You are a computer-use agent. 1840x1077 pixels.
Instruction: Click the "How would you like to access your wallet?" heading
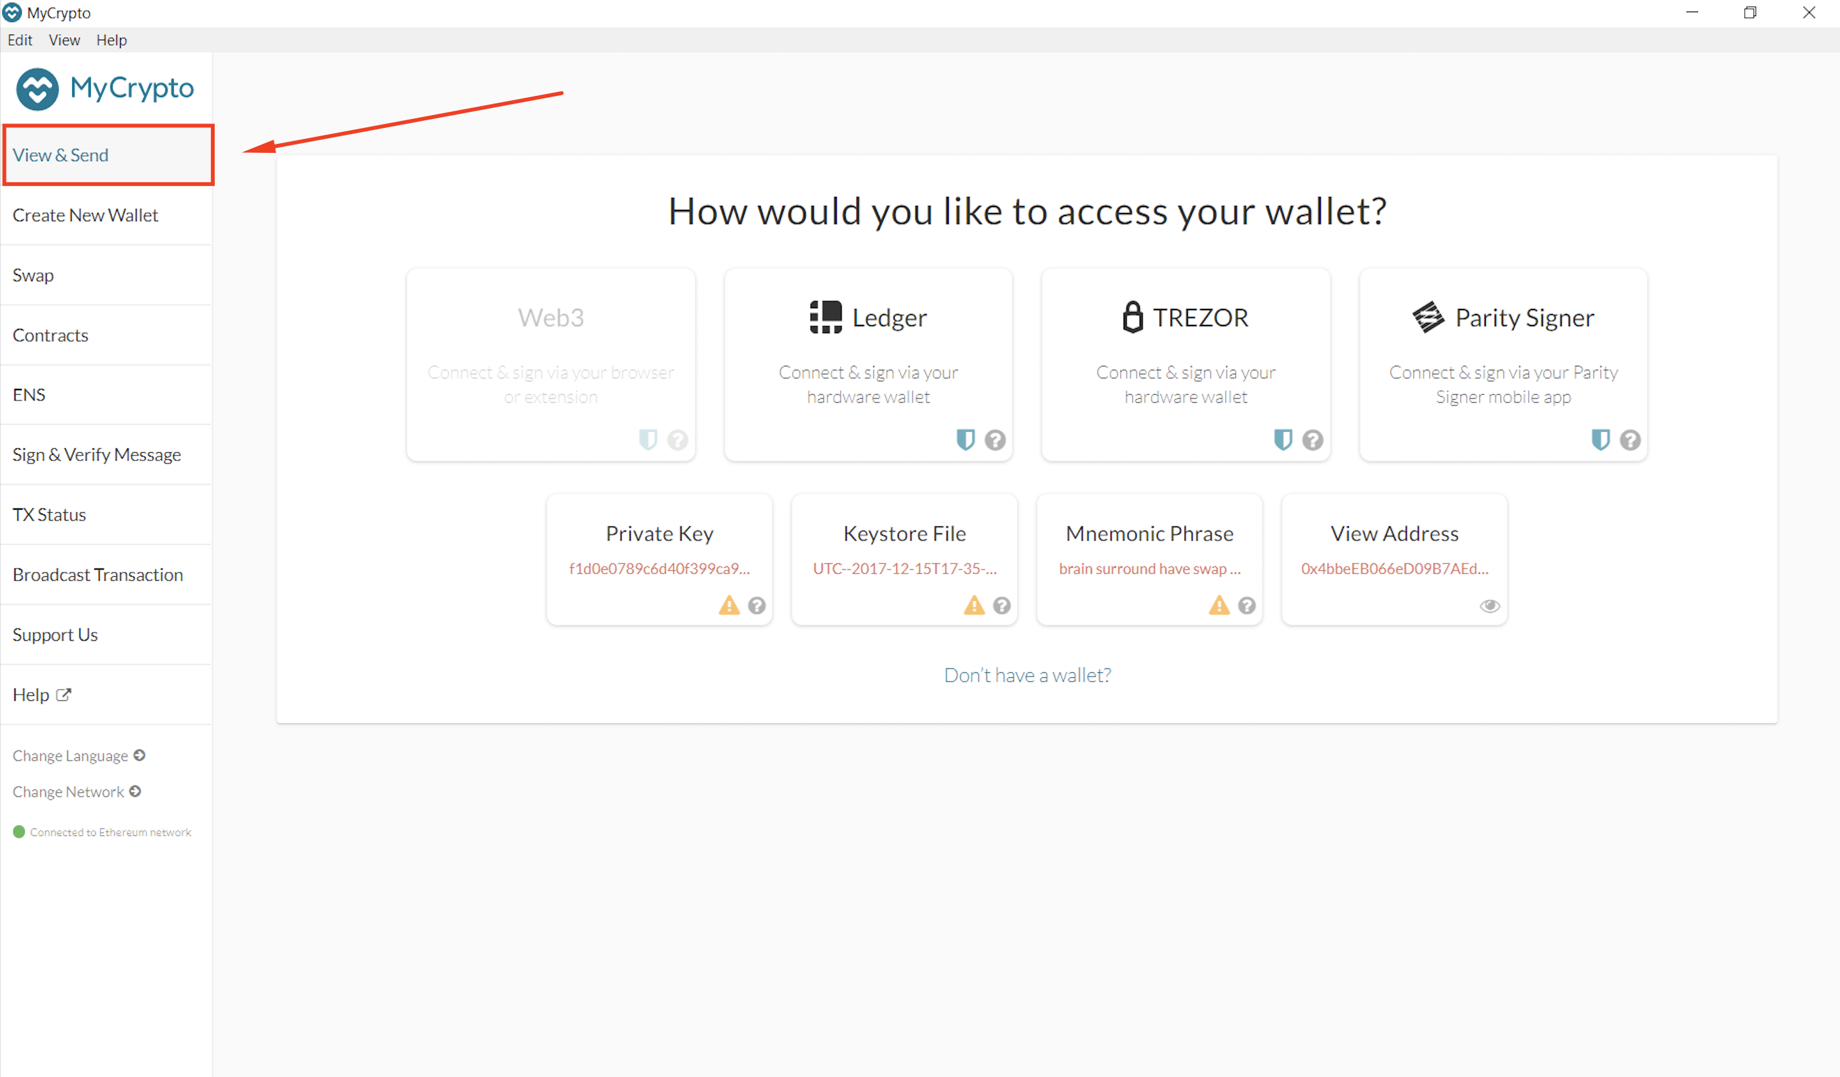[x=1027, y=212]
